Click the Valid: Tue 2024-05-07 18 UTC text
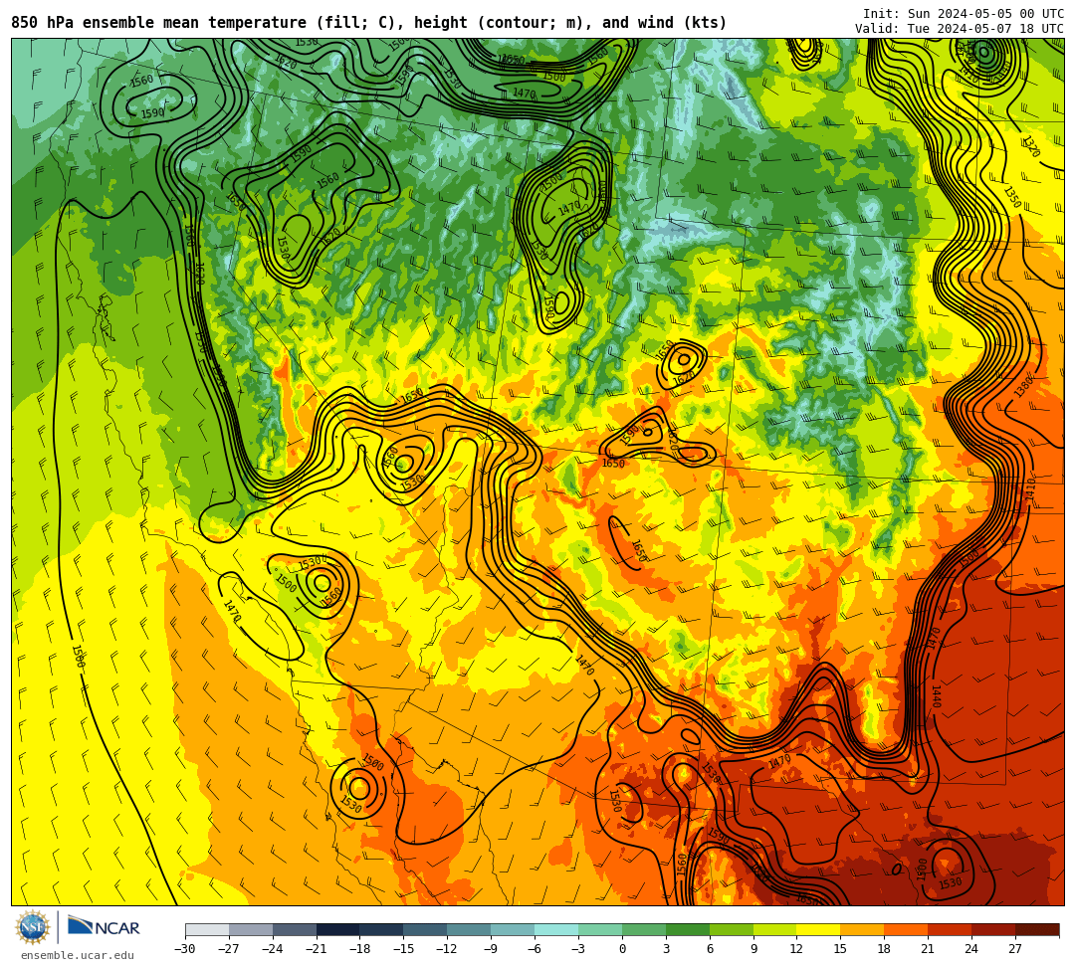This screenshot has width=1075, height=968. (960, 29)
